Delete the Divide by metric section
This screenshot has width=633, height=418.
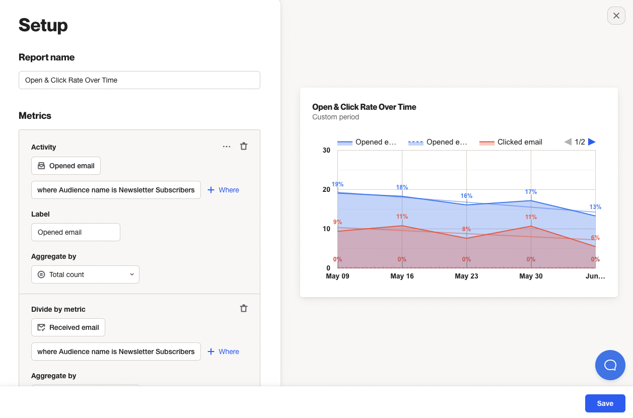(x=244, y=309)
